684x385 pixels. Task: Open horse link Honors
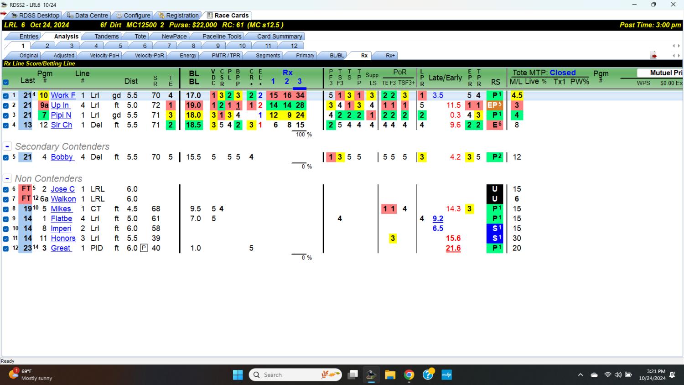coord(63,238)
